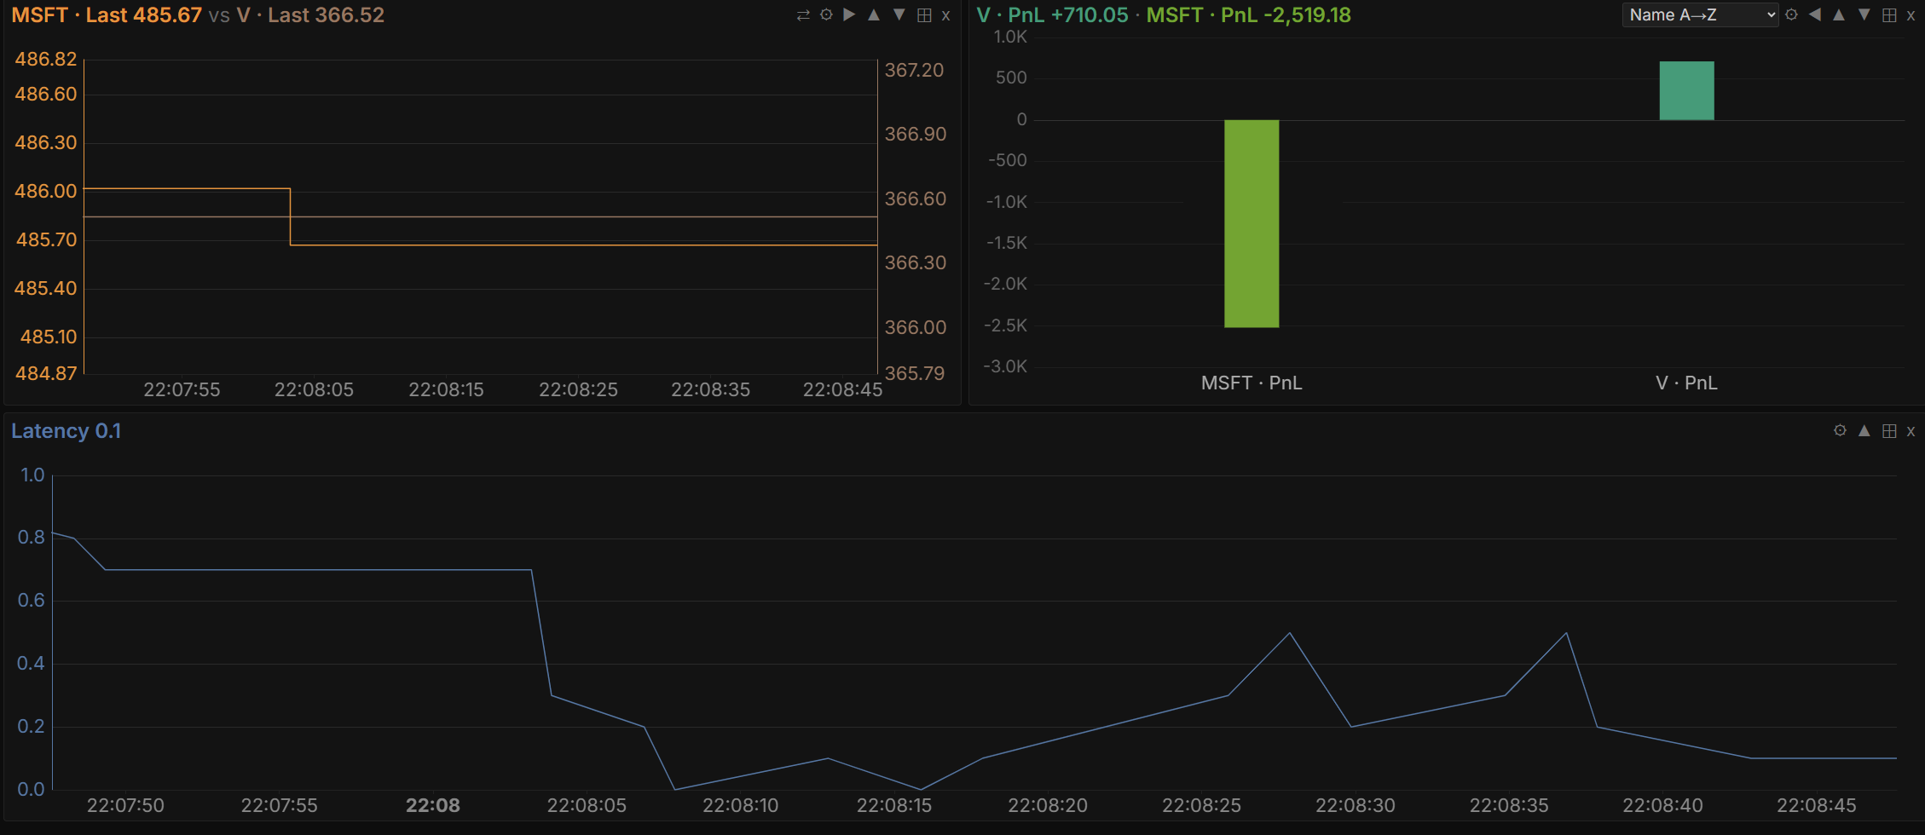Click the up arrow in the MSFT vs V panel header
Image resolution: width=1925 pixels, height=835 pixels.
click(x=874, y=15)
